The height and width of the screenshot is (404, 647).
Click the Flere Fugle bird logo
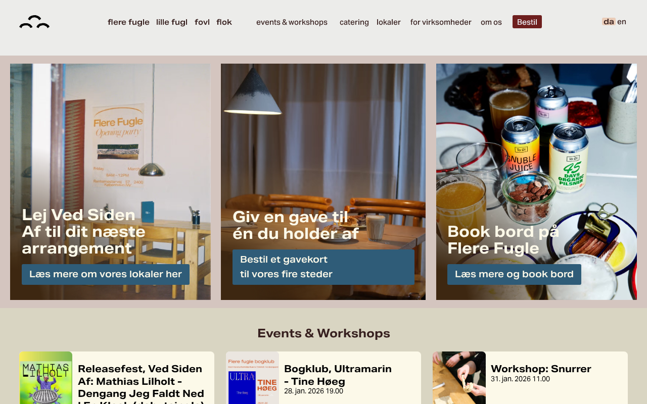point(34,22)
